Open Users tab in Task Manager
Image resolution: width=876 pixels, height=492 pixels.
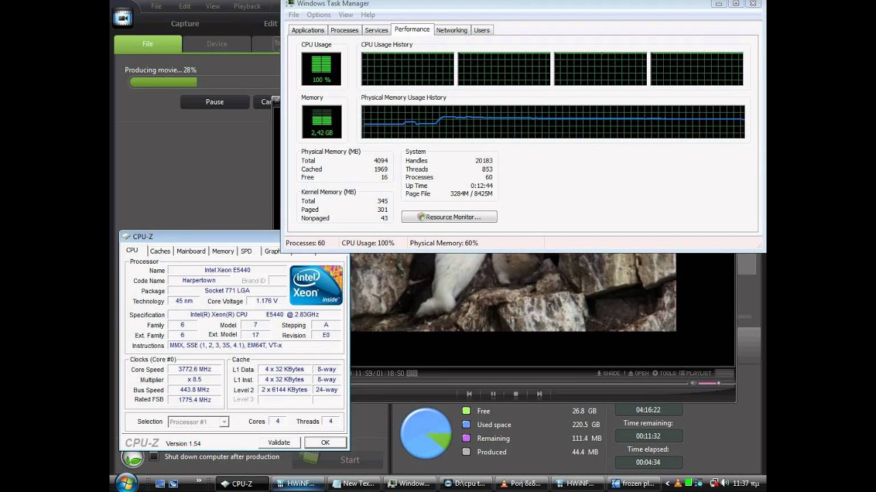click(x=482, y=30)
